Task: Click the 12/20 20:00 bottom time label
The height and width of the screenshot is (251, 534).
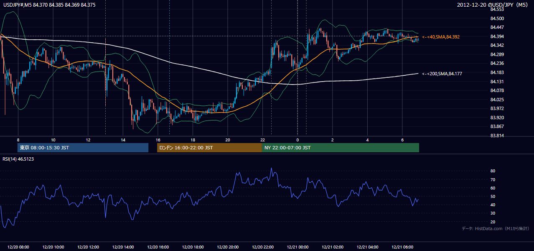Action: [x=228, y=247]
